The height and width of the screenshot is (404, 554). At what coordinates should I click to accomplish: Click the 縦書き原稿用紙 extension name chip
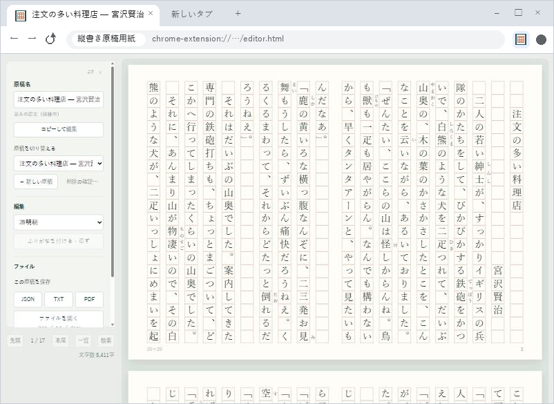(108, 39)
